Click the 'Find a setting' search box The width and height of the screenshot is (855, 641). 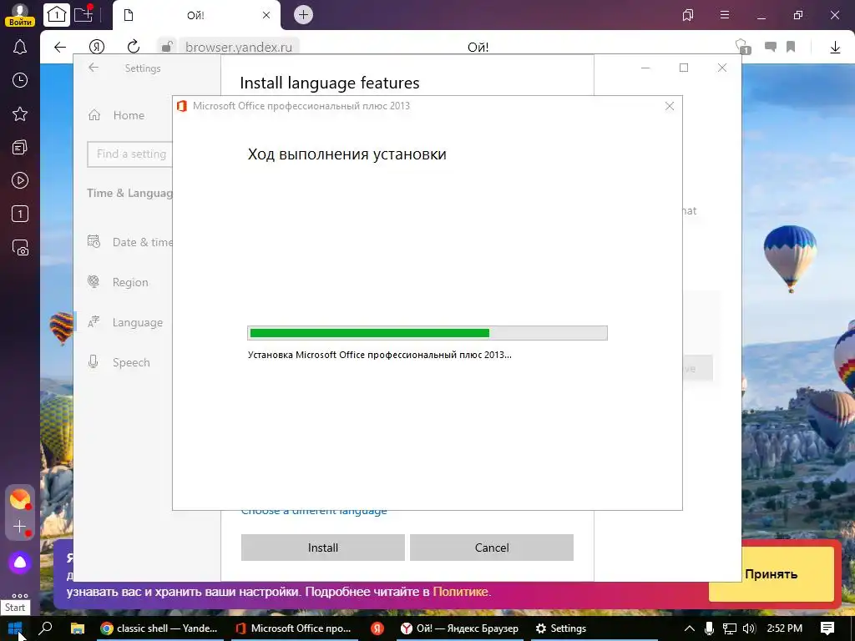tap(129, 154)
